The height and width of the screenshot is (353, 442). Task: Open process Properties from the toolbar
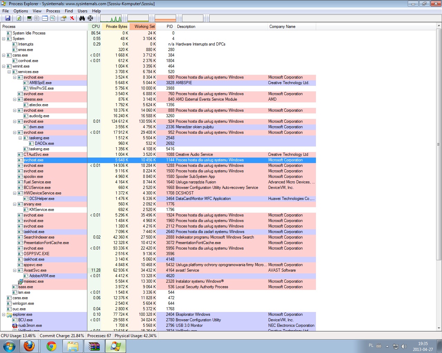[64, 18]
